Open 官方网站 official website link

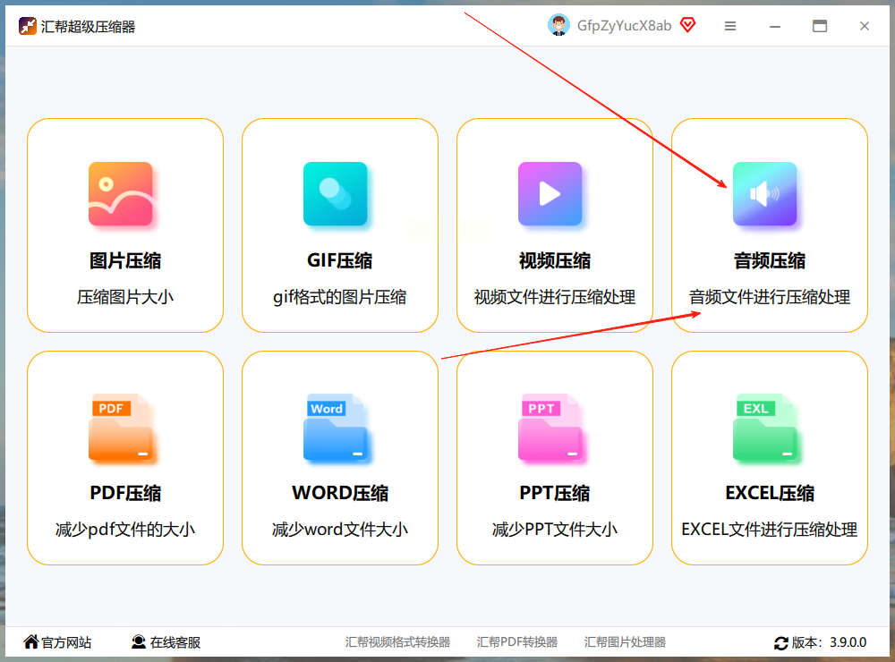point(66,642)
